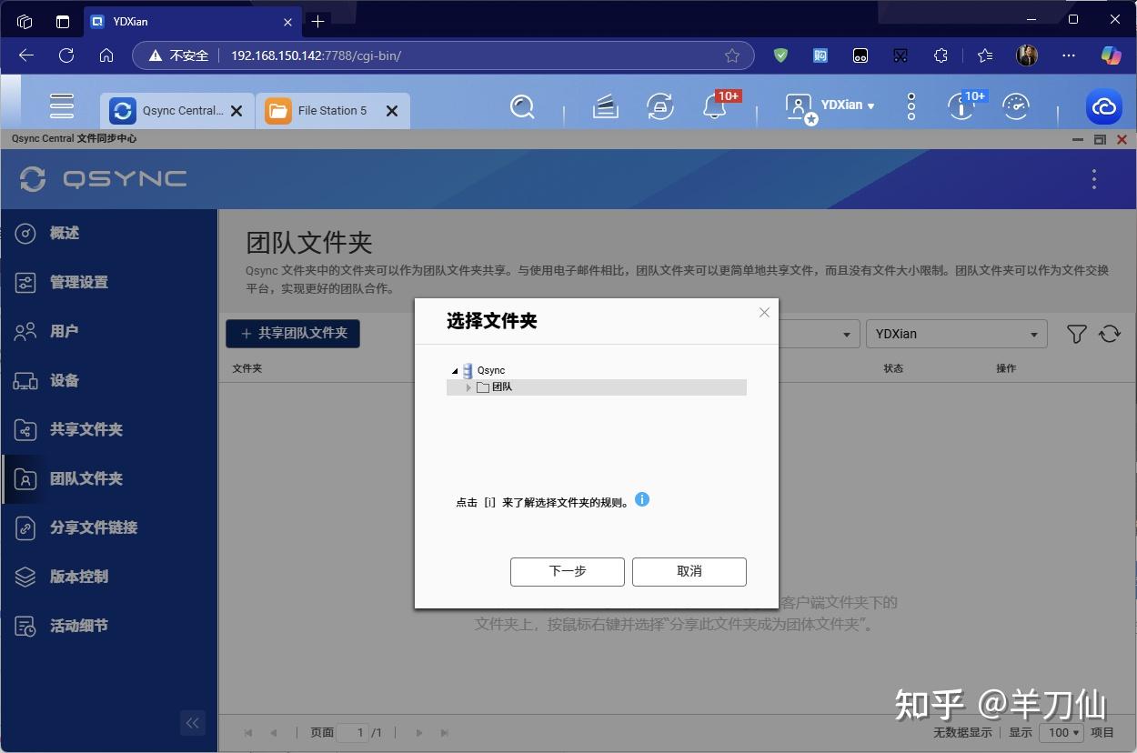Open the resource monitor dashboard icon
This screenshot has width=1137, height=753.
tap(1016, 106)
